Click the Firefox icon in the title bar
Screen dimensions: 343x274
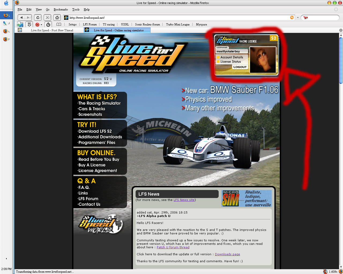[17, 3]
